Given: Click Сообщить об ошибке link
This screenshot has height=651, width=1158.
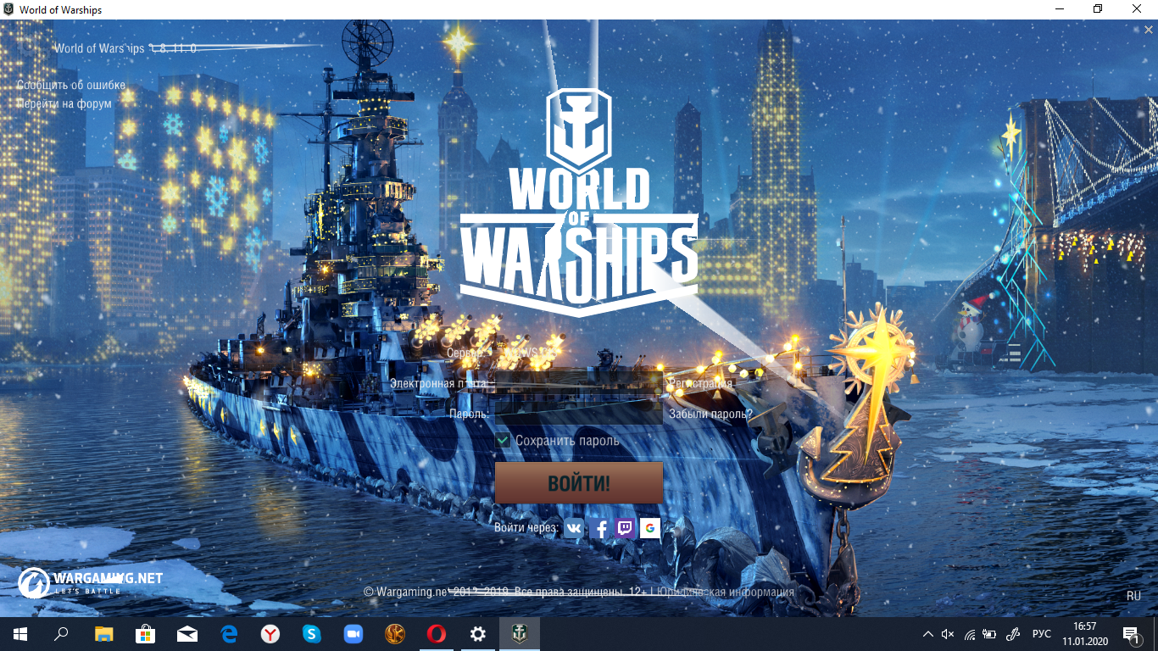Looking at the screenshot, I should (x=71, y=85).
